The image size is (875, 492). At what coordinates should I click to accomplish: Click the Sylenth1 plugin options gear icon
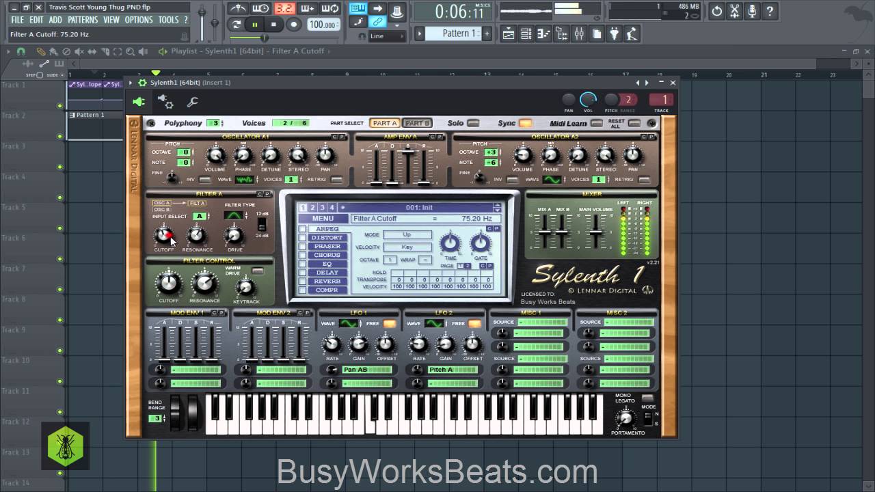point(142,83)
